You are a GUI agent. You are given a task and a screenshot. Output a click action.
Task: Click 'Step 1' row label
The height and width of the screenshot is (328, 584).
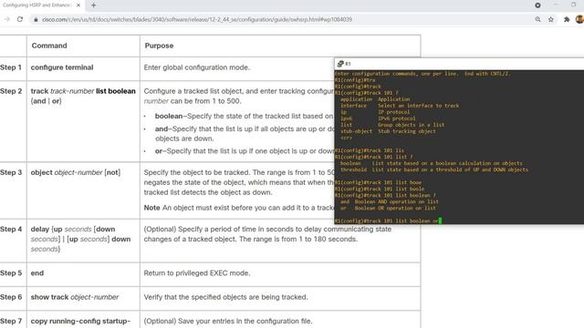(x=11, y=67)
